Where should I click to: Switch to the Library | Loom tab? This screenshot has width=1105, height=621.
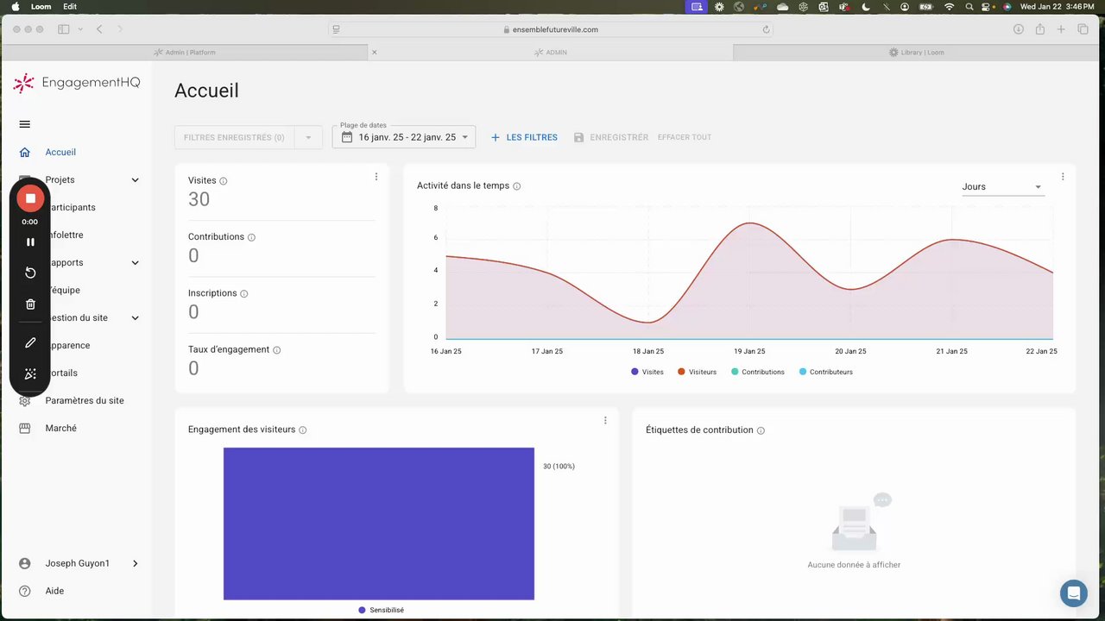(x=917, y=53)
